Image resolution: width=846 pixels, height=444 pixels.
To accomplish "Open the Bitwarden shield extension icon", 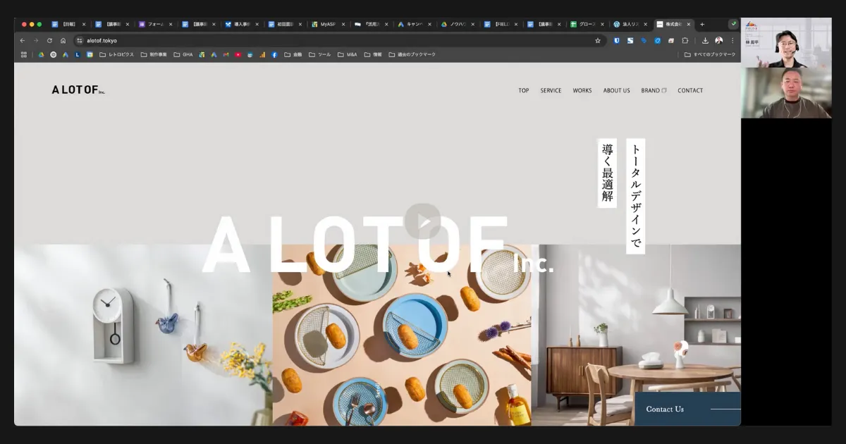I will coord(616,41).
